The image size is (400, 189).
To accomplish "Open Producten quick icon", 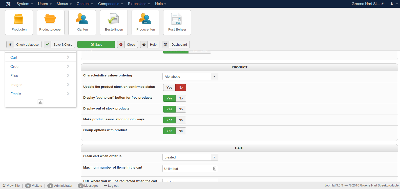I will tap(19, 22).
